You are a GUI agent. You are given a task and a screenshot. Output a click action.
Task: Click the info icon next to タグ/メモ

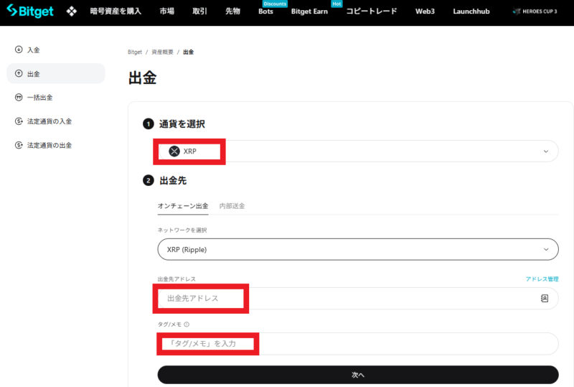(x=187, y=325)
